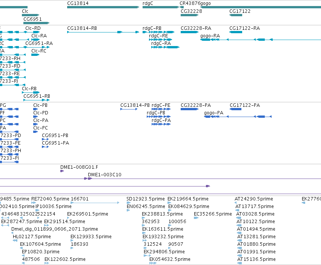Image resolution: width=321 pixels, height=265 pixels.
Task: Select EST AT03028.5prime
Action: pyautogui.click(x=239, y=218)
